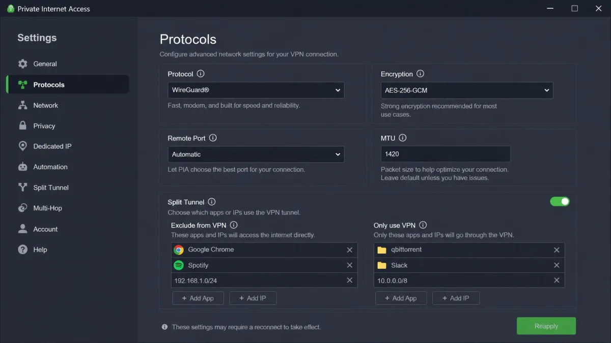Open the Protocol WireGuard dropdown
Screen dimensions: 611x343
(x=256, y=90)
